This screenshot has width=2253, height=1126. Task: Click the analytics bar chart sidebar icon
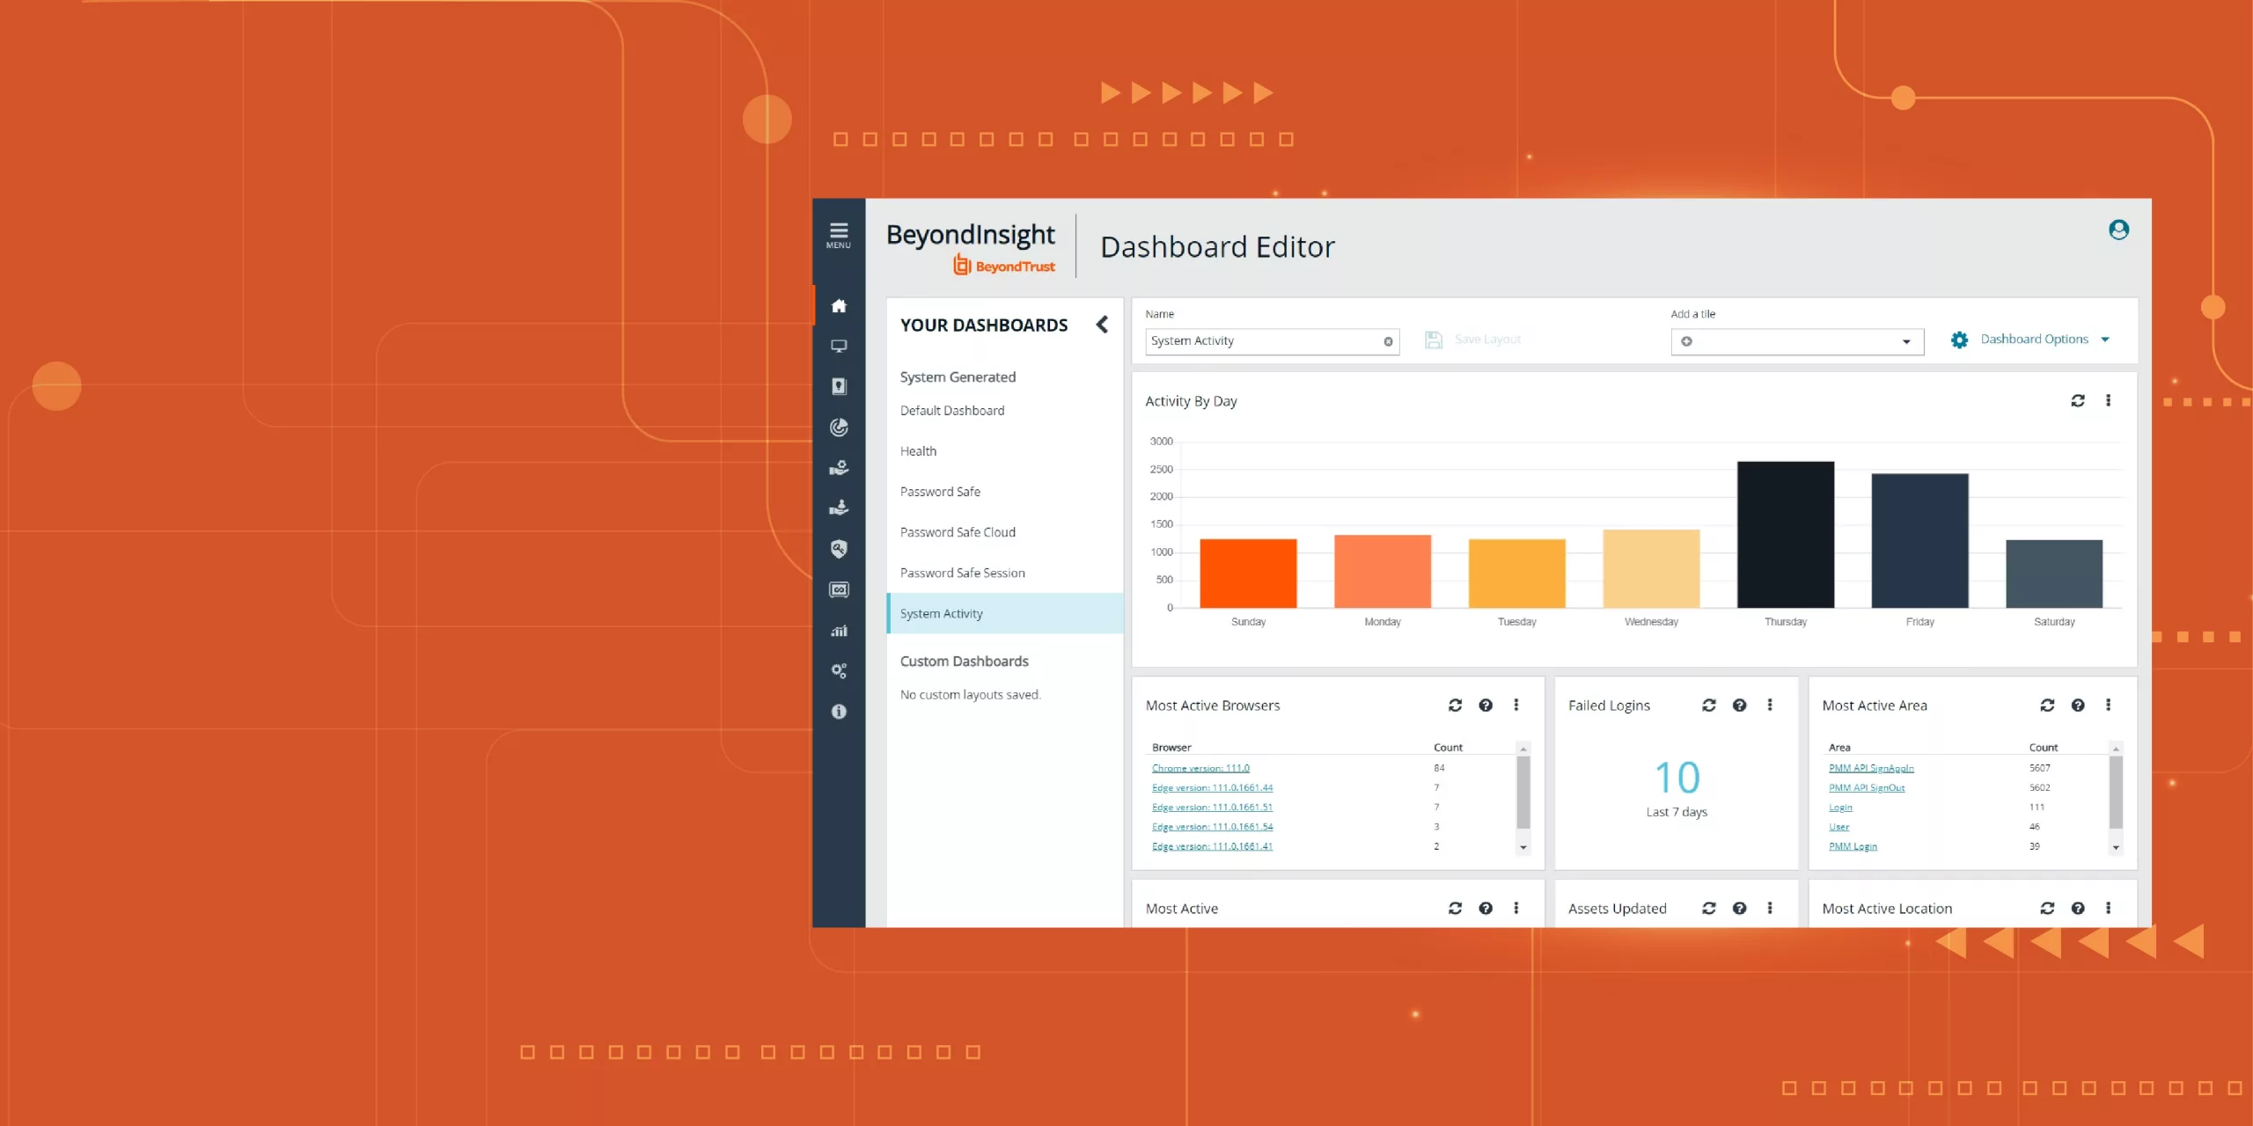click(x=839, y=630)
